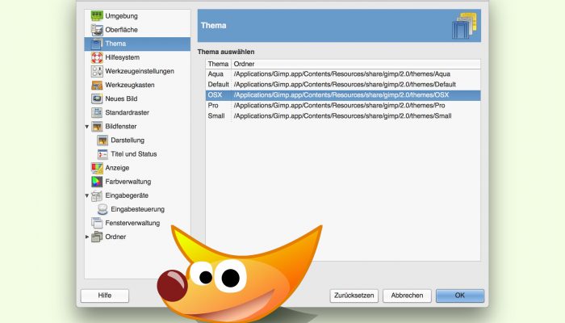Select Eingabesteuerung sub-item

pos(138,209)
